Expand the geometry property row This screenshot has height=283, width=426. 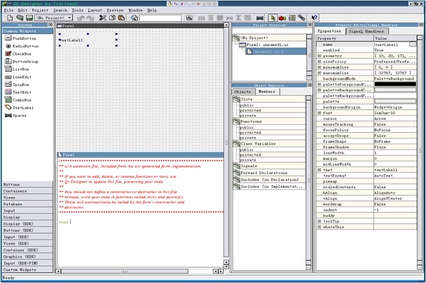coord(319,56)
